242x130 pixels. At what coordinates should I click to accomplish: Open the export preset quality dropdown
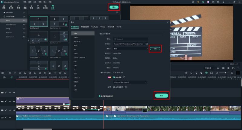point(131,49)
